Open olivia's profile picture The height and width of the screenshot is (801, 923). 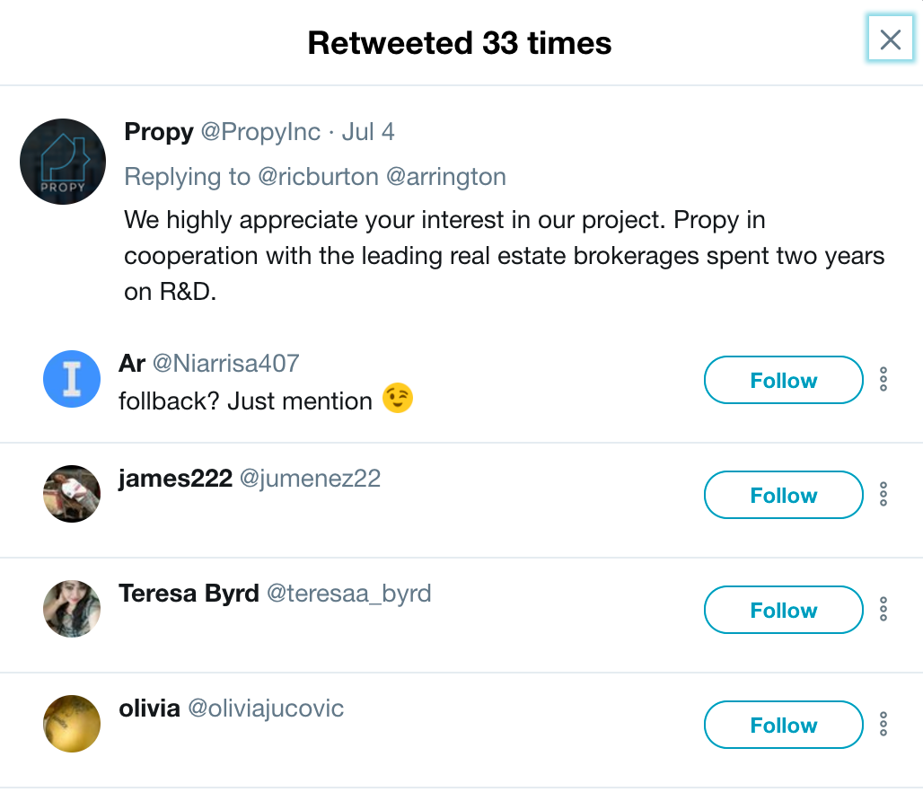tap(72, 724)
